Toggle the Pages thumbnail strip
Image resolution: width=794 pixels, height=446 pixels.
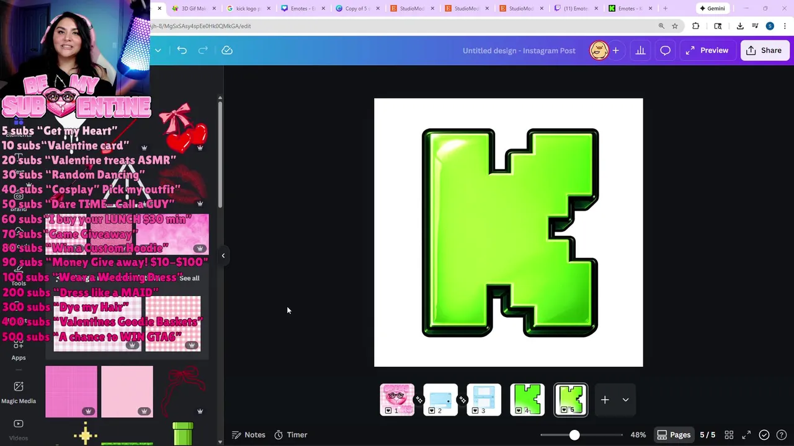(x=674, y=435)
